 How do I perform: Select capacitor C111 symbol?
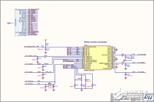(75, 85)
